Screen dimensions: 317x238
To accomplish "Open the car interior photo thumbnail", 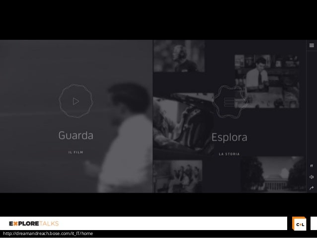I will click(183, 124).
